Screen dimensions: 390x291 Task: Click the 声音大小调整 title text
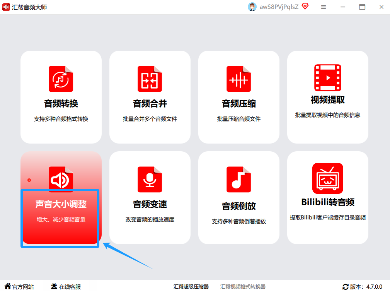tap(61, 204)
